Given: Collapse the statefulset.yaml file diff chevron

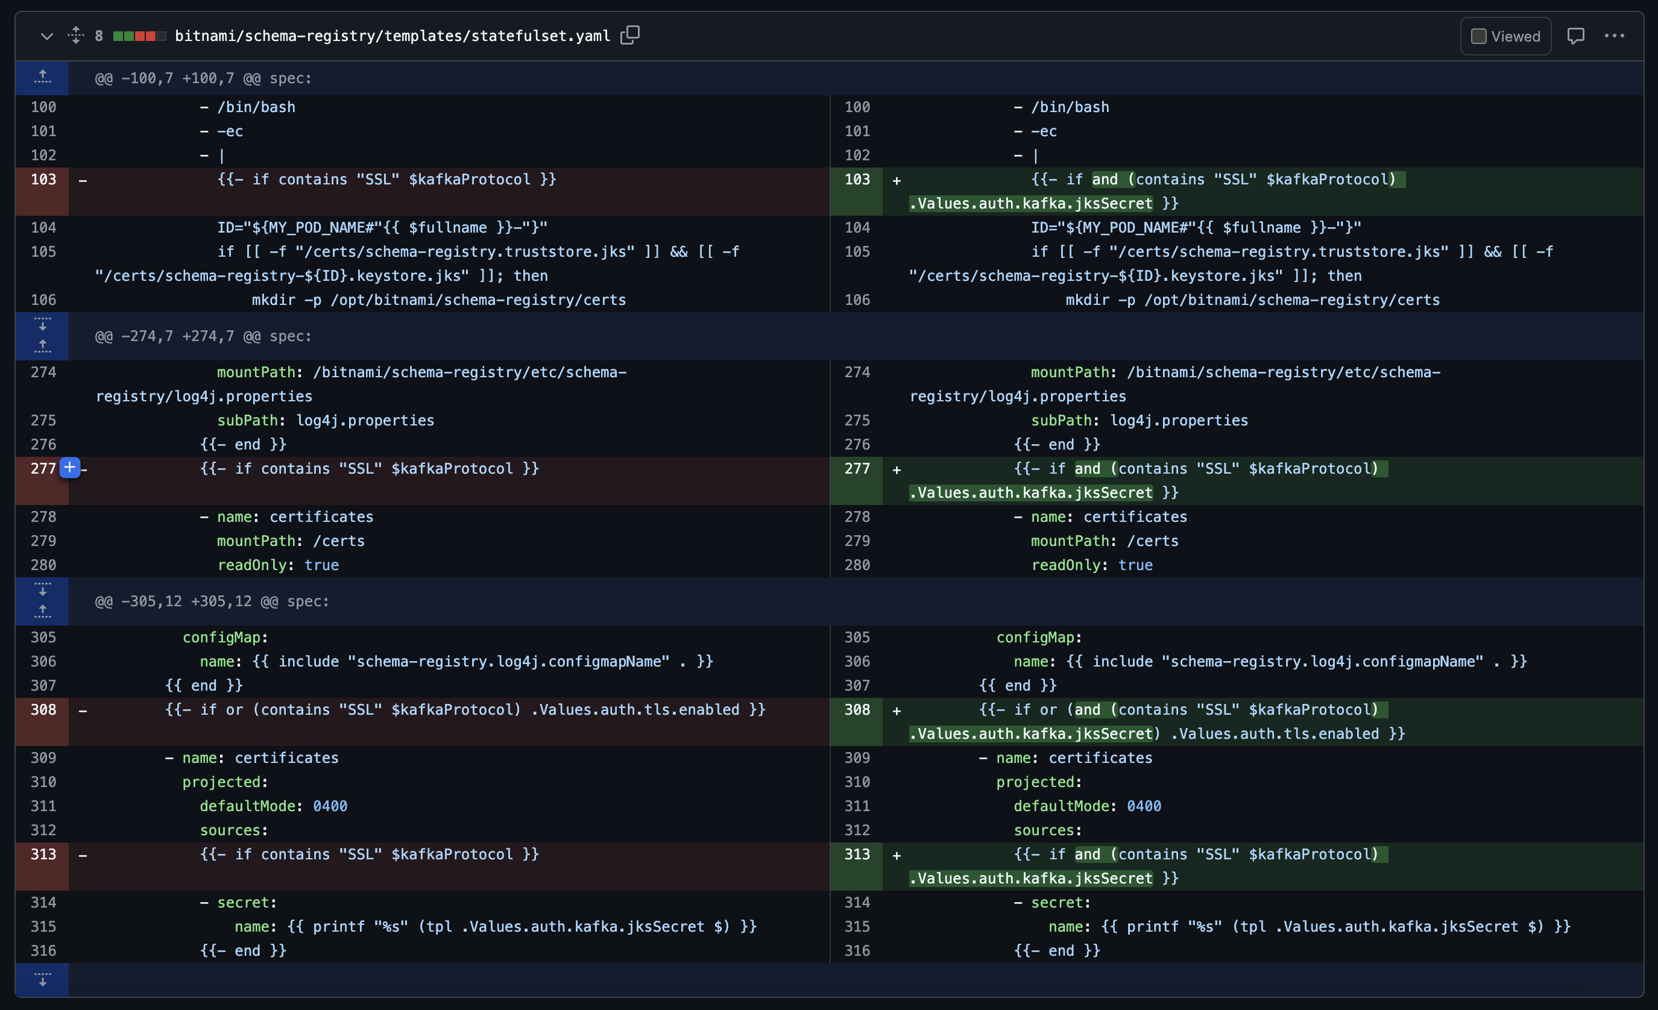Looking at the screenshot, I should [46, 36].
